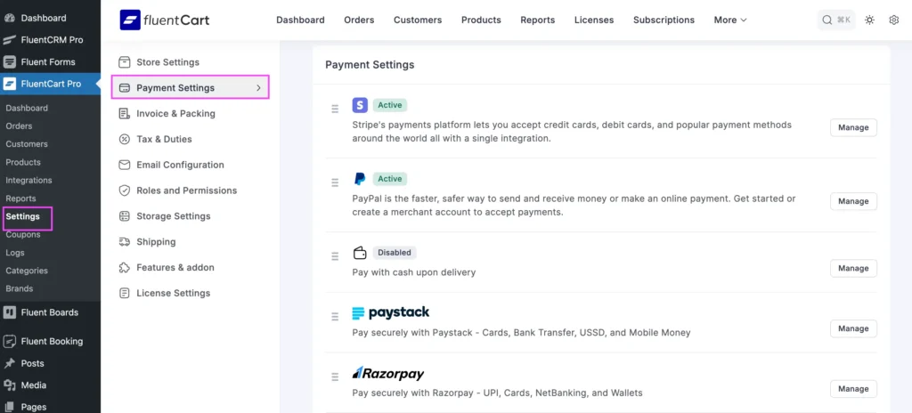Click the Disabled status badge
Screen dimensions: 912x413
[395, 253]
